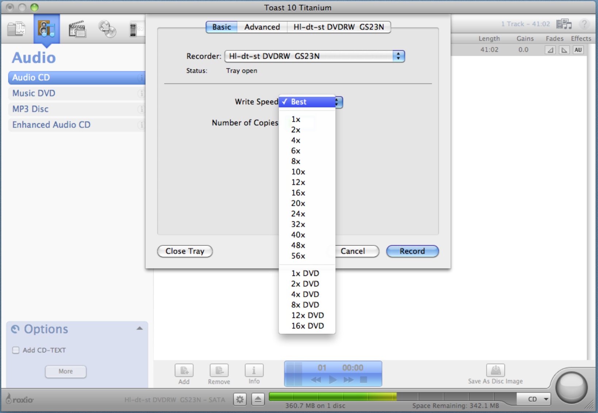598x413 pixels.
Task: Select Music DVD in sidebar
Action: pyautogui.click(x=77, y=93)
